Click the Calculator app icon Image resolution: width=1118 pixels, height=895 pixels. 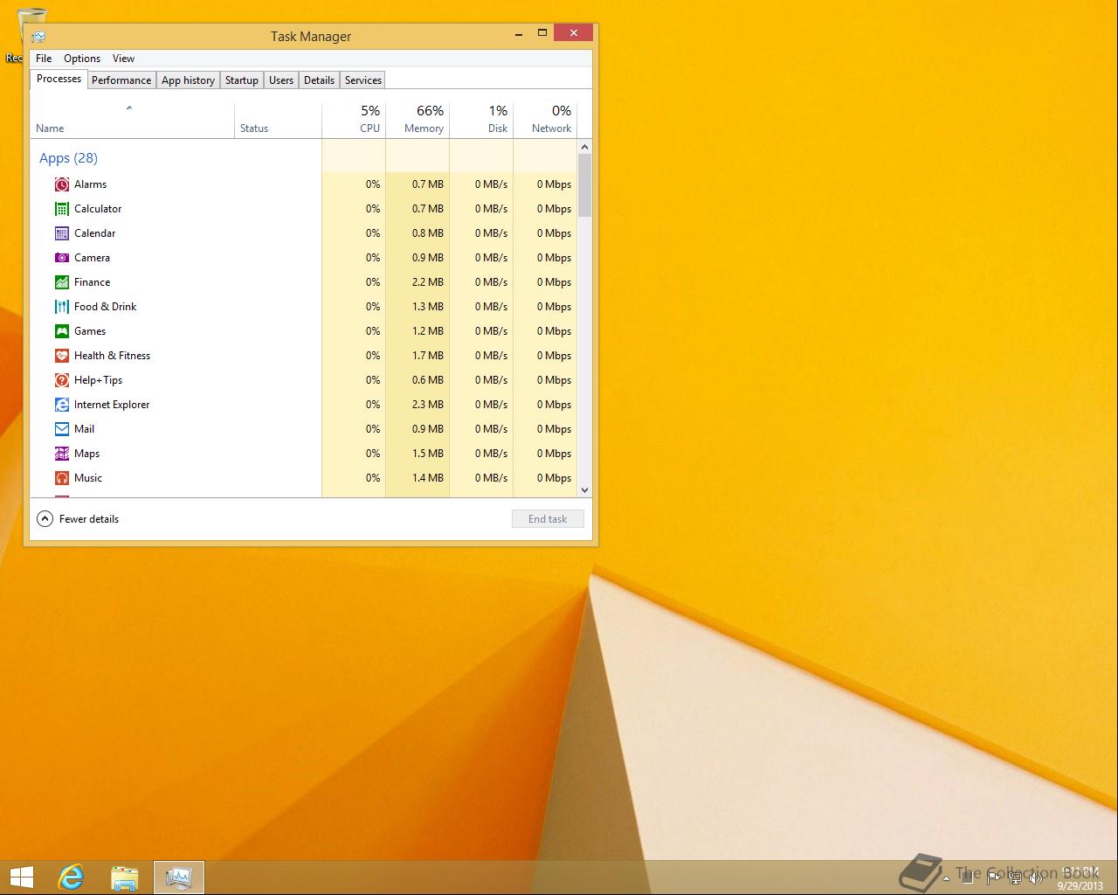62,209
